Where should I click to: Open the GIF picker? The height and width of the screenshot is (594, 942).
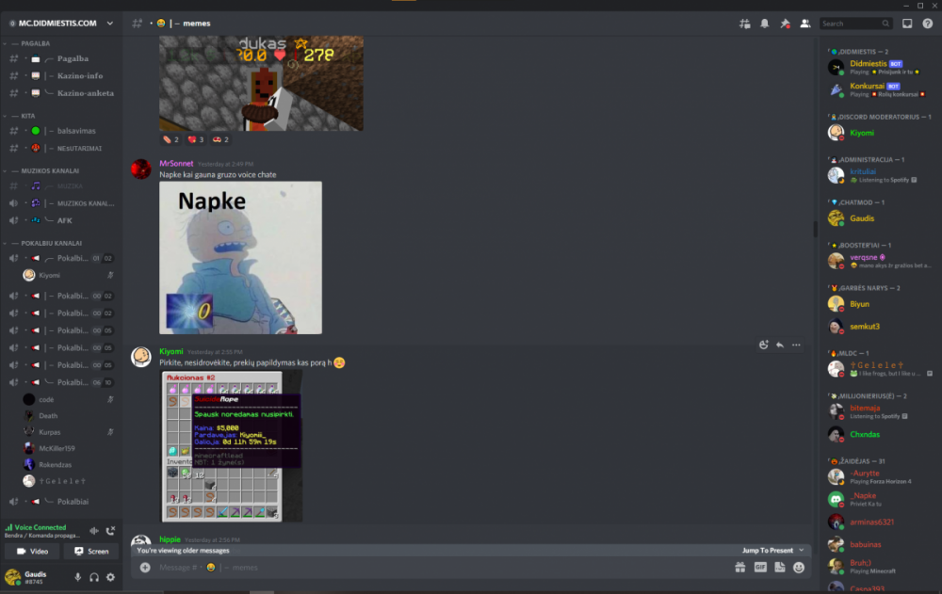pyautogui.click(x=760, y=568)
